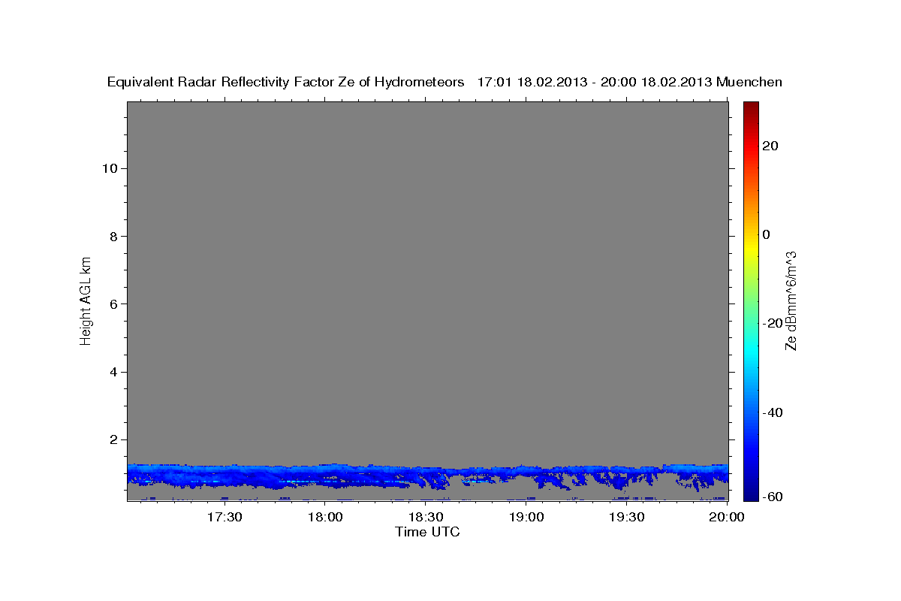Click the colorbar value label -60
Viewport: 901px width, 601px height.
[x=772, y=497]
